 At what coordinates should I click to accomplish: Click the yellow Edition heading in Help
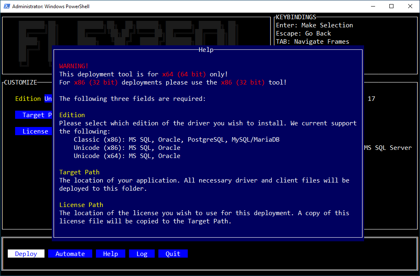[72, 115]
